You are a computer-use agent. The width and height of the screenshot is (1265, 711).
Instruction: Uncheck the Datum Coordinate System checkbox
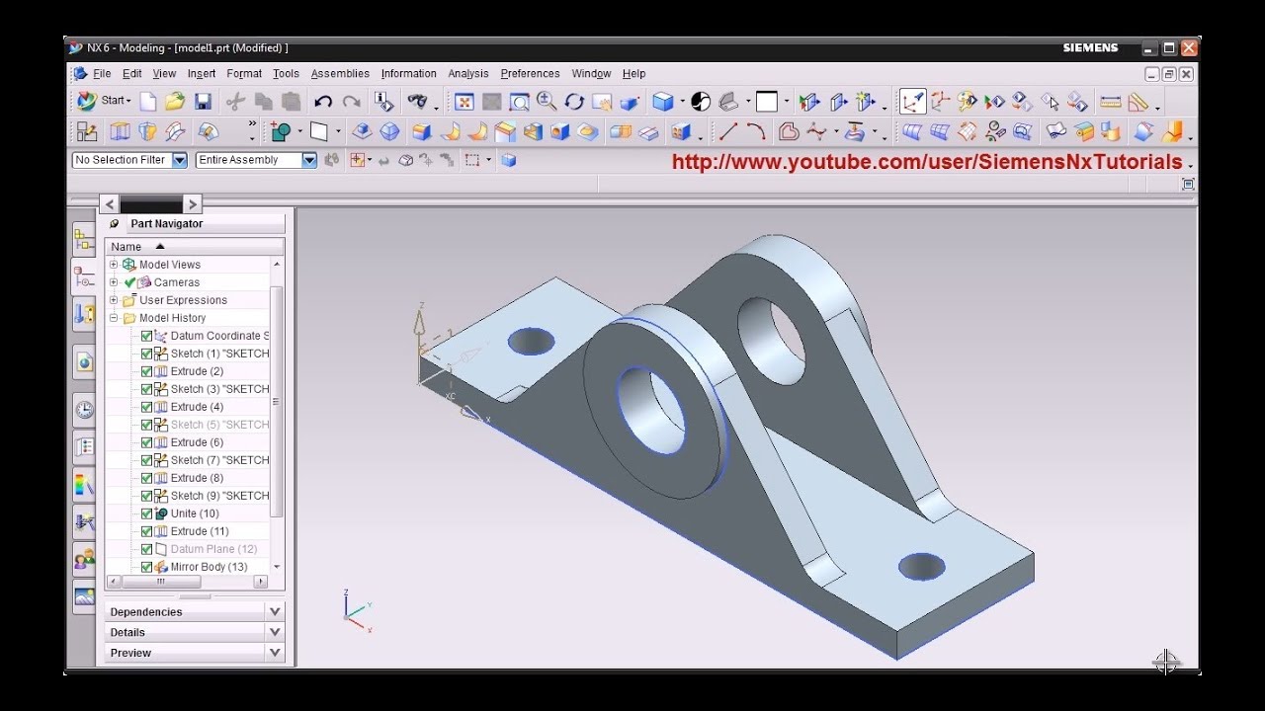[147, 336]
